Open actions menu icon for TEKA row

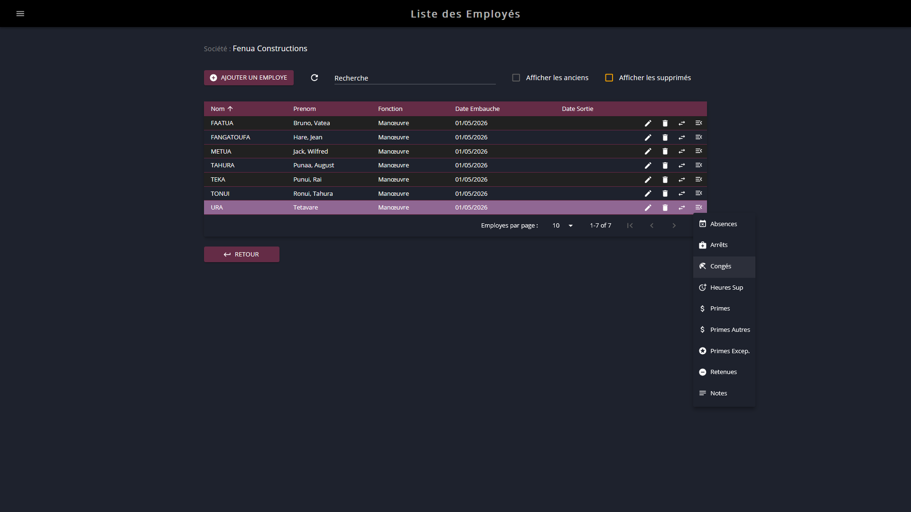point(698,179)
